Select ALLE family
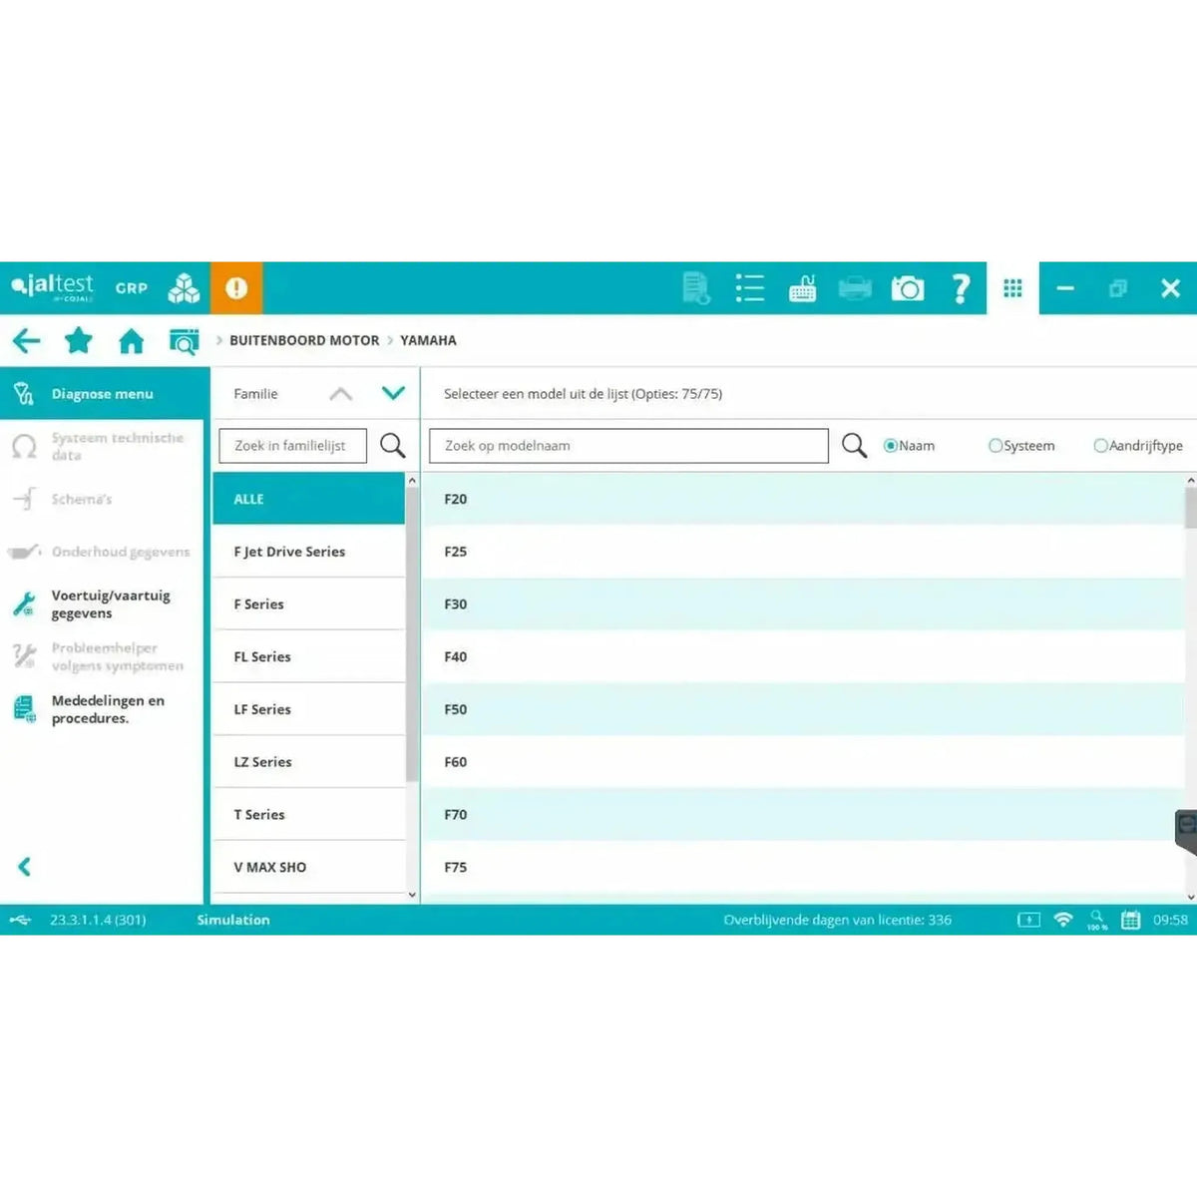The image size is (1197, 1197). (x=308, y=499)
